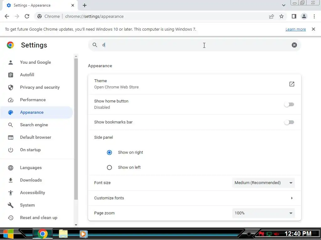Launch the media player taskbar icon
Viewport: 321px width, 240px height.
[83, 234]
